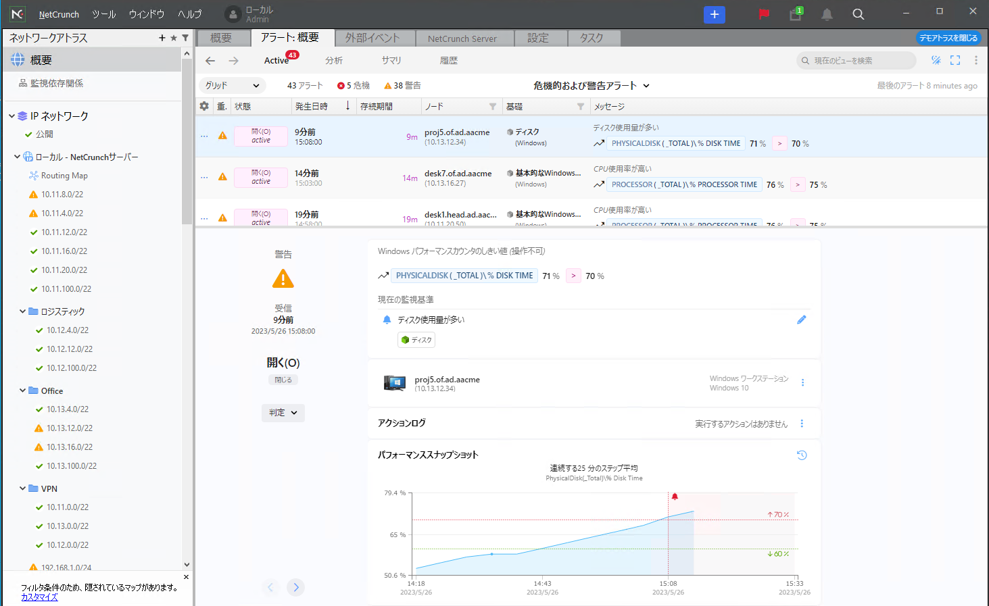Select 監視依存関係 in atlas
This screenshot has height=606, width=989.
point(51,83)
